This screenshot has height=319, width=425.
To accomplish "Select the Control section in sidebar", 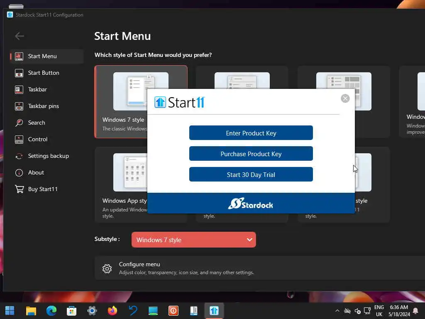I will point(46,139).
